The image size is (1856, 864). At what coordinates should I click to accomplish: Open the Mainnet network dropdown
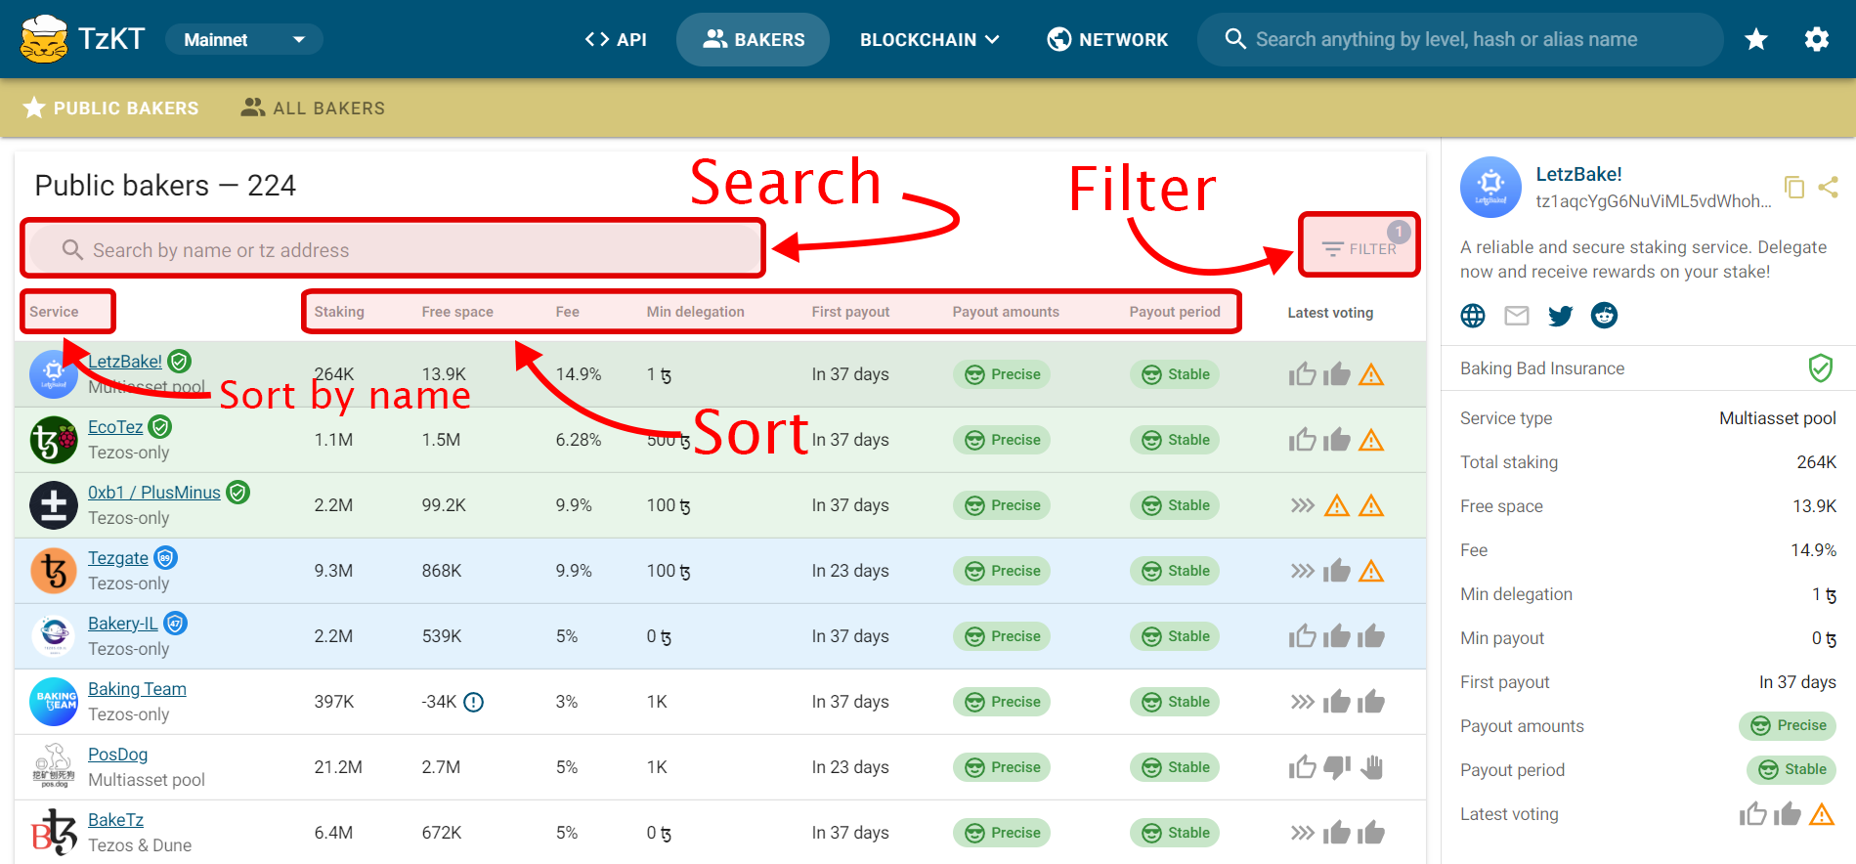[244, 39]
